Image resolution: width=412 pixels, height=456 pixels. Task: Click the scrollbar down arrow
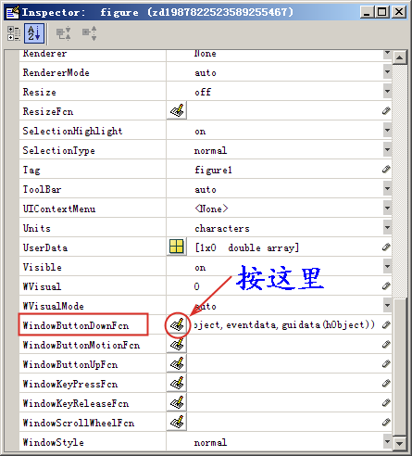(400, 444)
